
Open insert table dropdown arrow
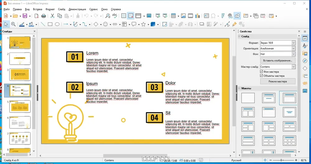point(178,16)
